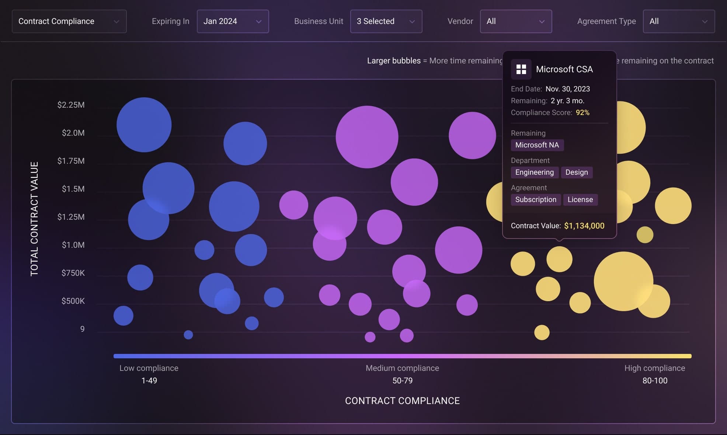Click the Microsoft NA tag

coord(537,145)
